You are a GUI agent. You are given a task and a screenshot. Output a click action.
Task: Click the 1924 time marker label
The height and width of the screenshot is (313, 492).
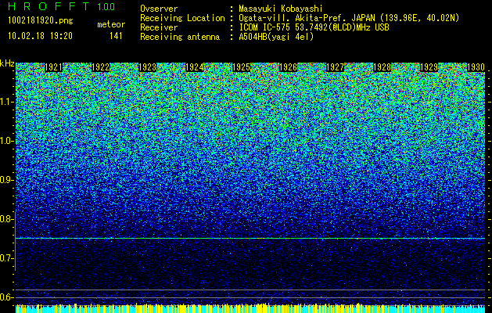pyautogui.click(x=195, y=67)
